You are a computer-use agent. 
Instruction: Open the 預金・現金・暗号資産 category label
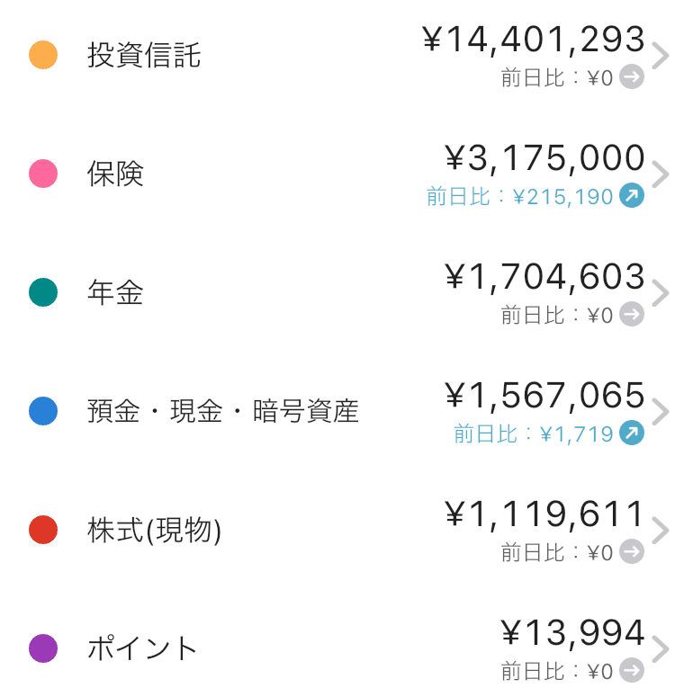pyautogui.click(x=223, y=411)
